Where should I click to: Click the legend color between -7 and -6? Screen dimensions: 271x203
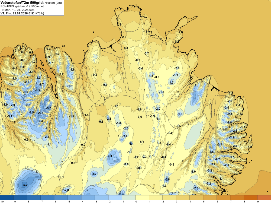coord(47,198)
